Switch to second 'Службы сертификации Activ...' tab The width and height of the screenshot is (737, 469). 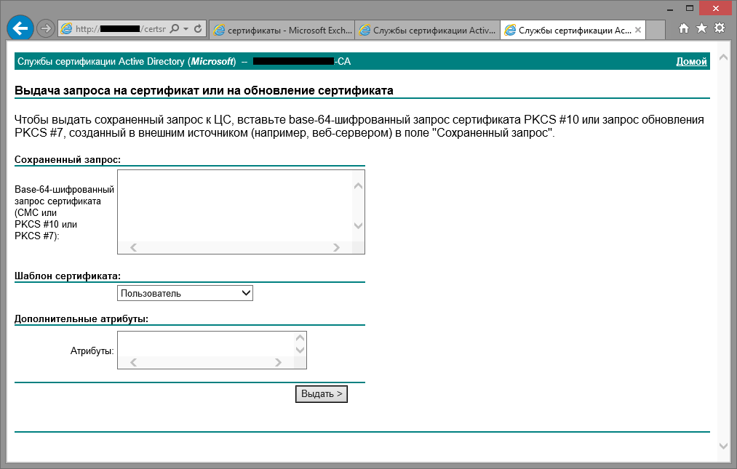428,30
